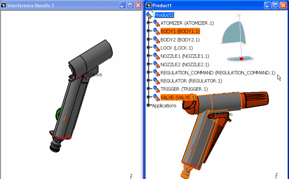Expand the VALVE tree node
Screen dimensions: 289x179
pos(149,97)
